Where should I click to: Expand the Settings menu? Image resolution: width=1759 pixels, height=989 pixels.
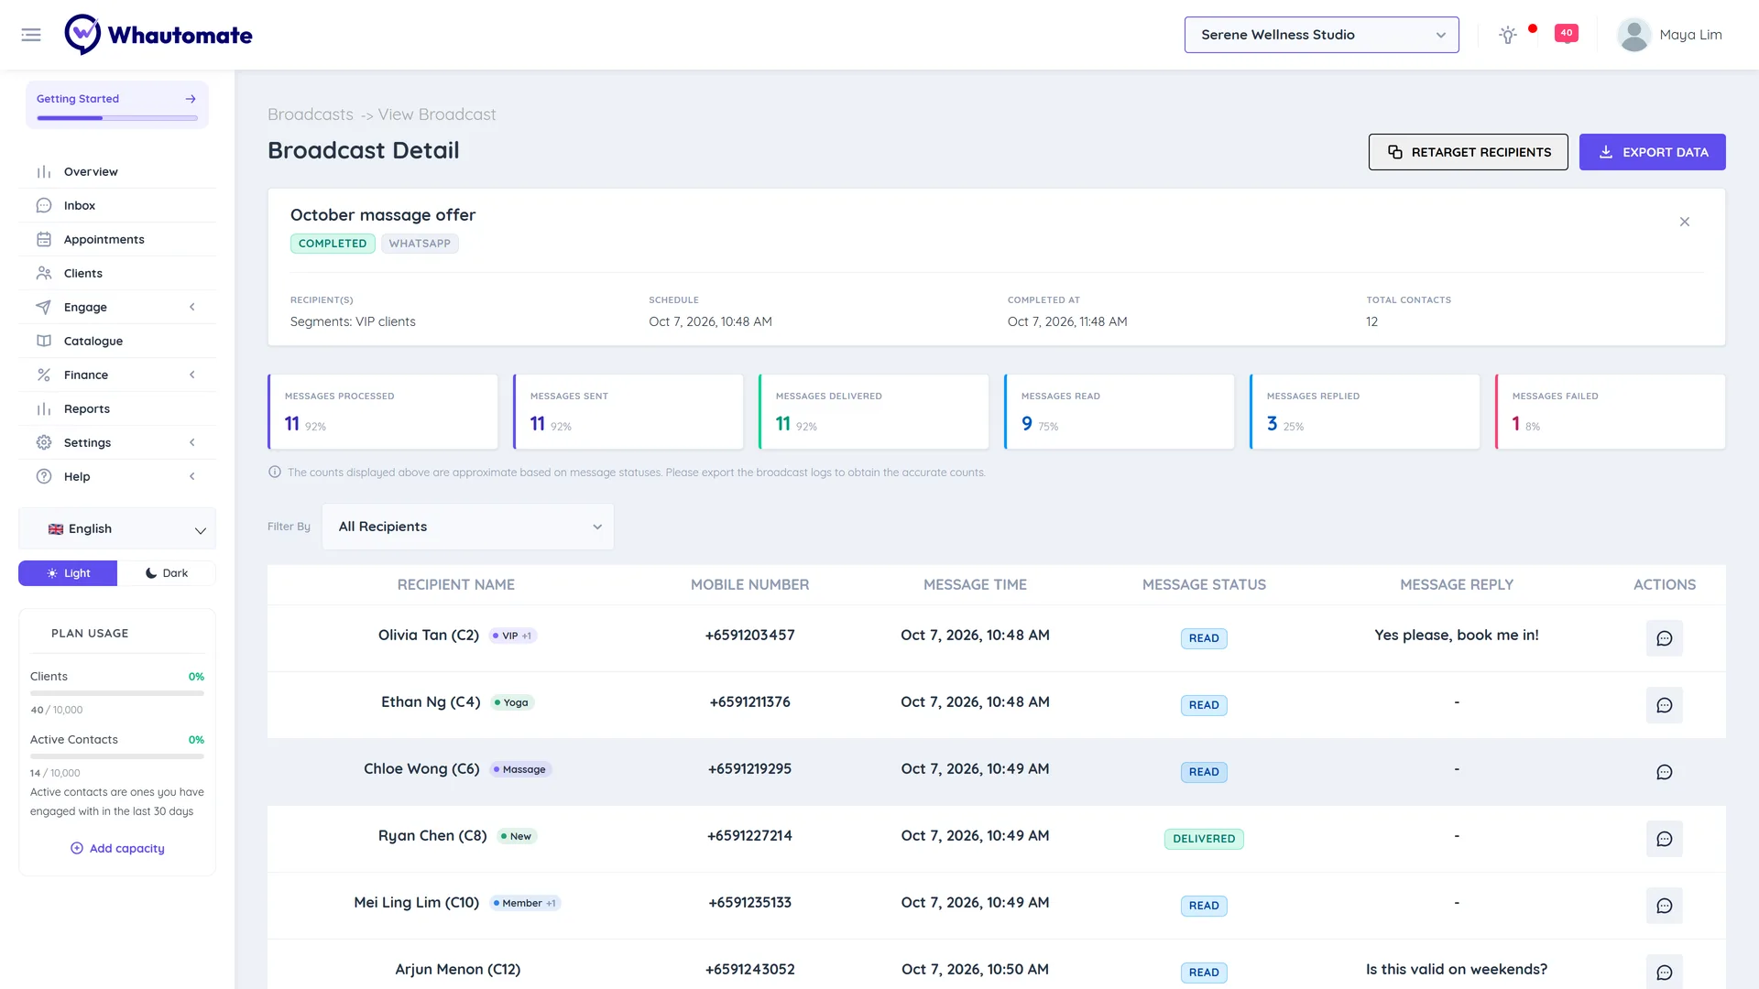pos(117,442)
